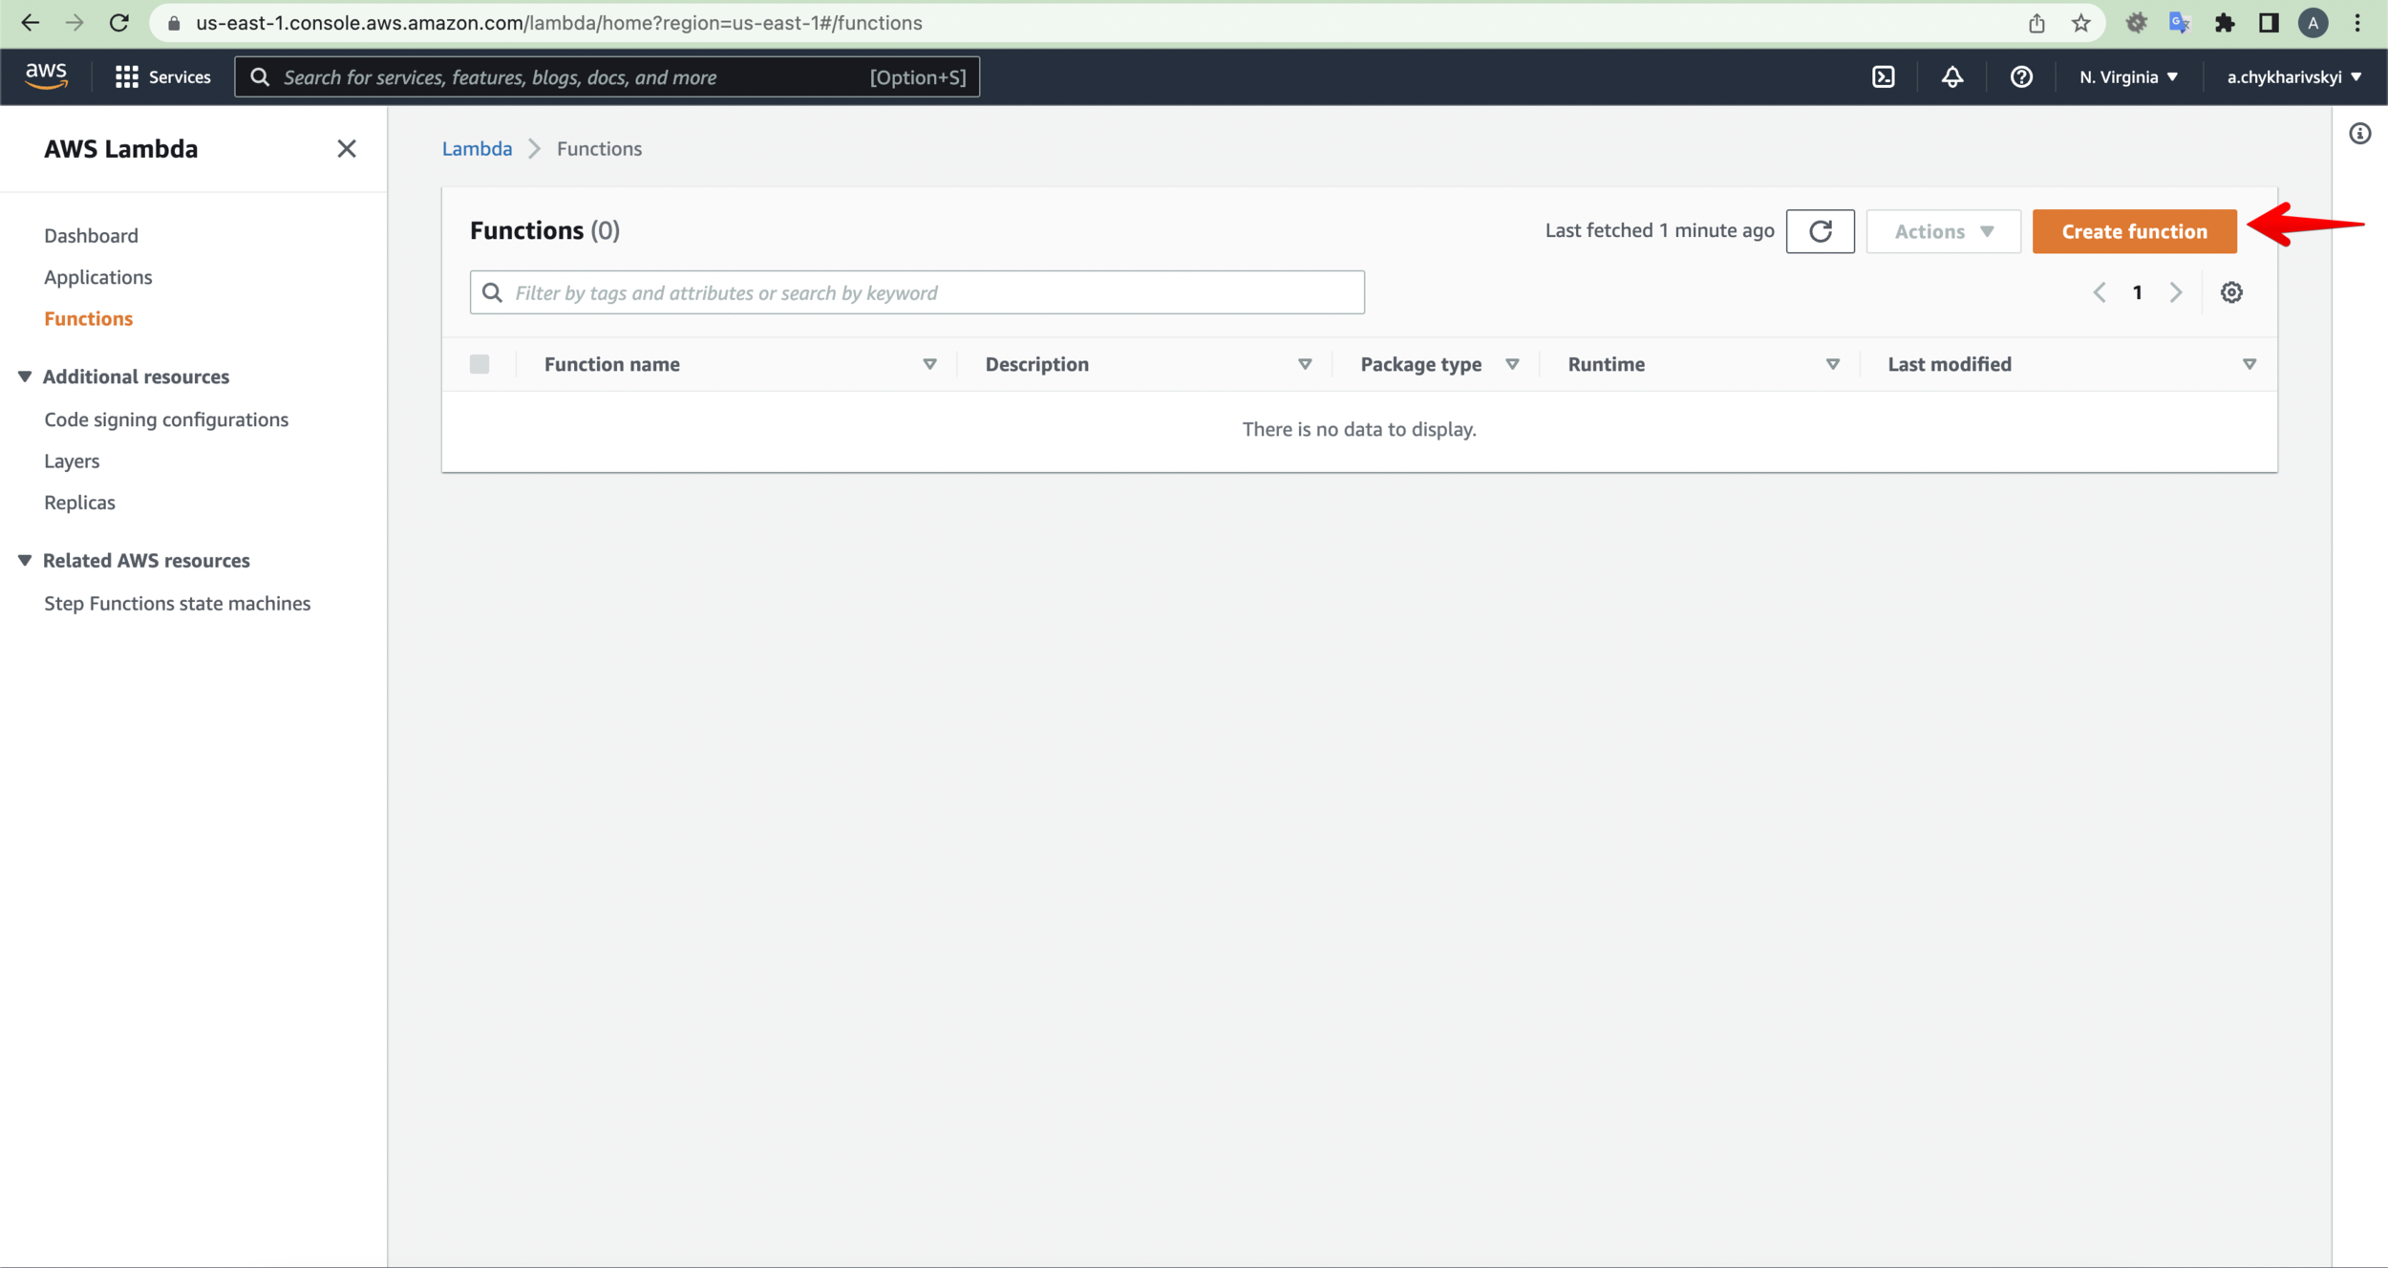Refresh the functions list
This screenshot has height=1268, width=2388.
coord(1820,231)
